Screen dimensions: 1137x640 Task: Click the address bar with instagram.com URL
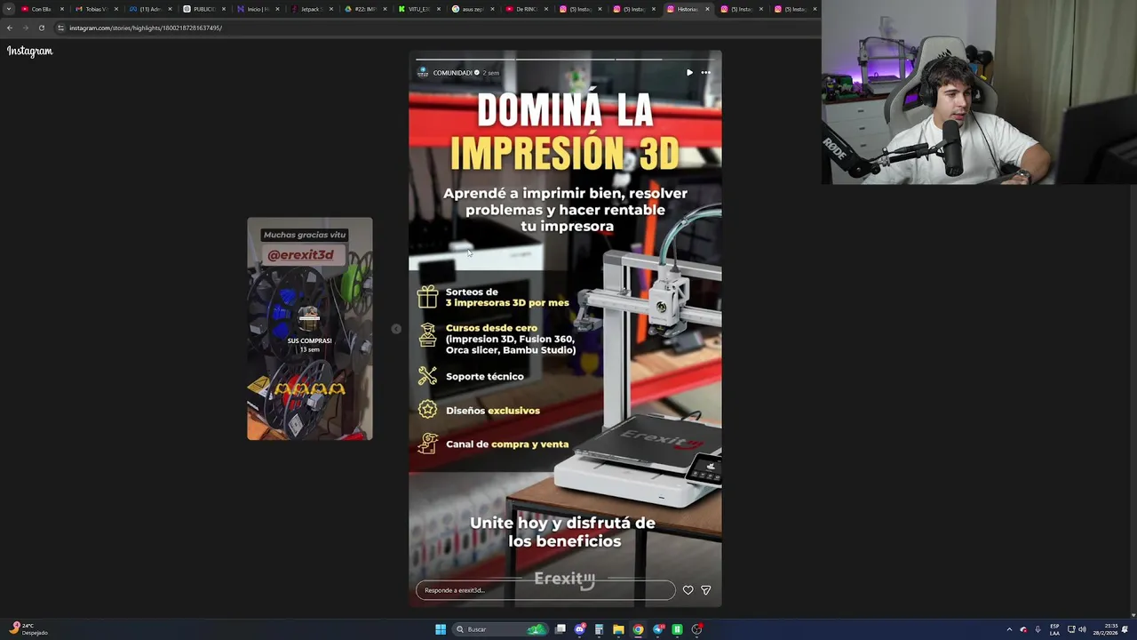coord(435,28)
